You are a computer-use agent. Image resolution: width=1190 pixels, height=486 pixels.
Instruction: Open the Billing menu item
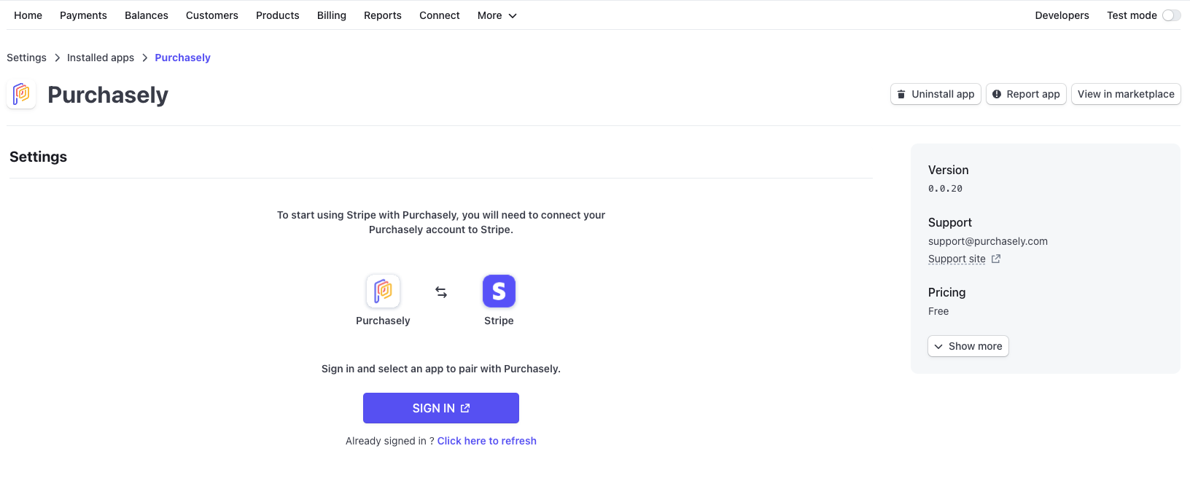[x=332, y=15]
